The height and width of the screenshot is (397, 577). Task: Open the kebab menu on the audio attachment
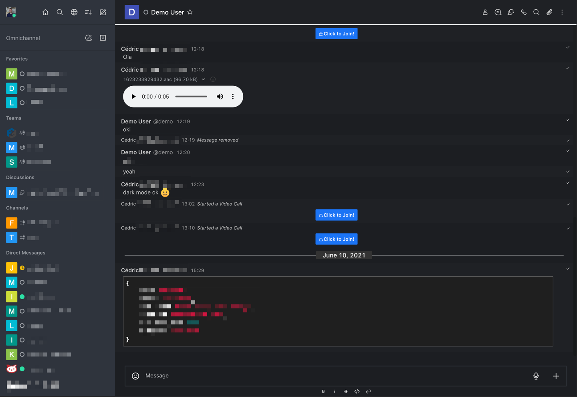point(233,96)
